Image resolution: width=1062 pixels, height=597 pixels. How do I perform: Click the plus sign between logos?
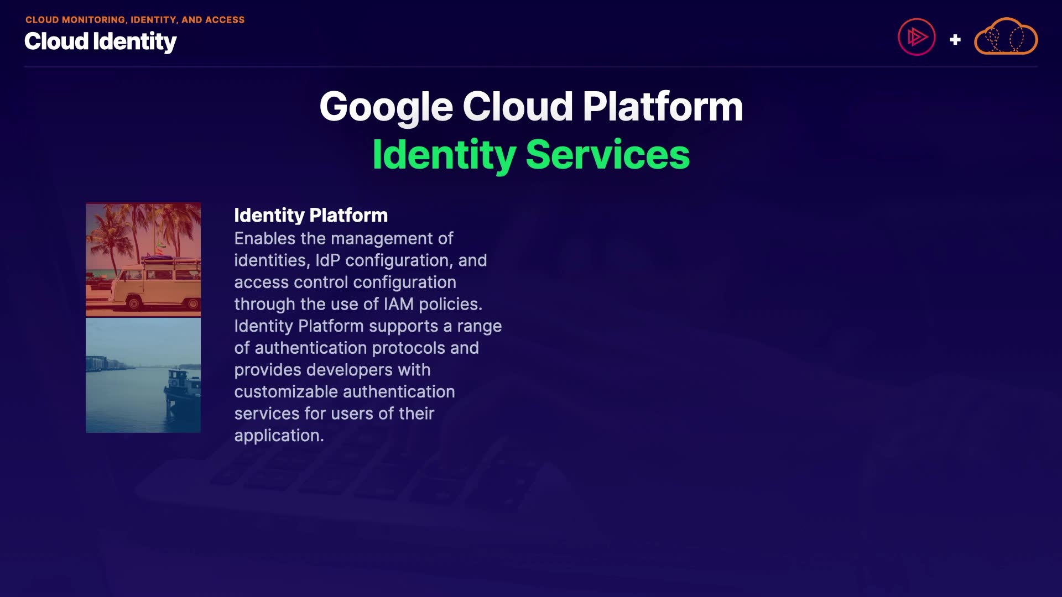(x=955, y=40)
